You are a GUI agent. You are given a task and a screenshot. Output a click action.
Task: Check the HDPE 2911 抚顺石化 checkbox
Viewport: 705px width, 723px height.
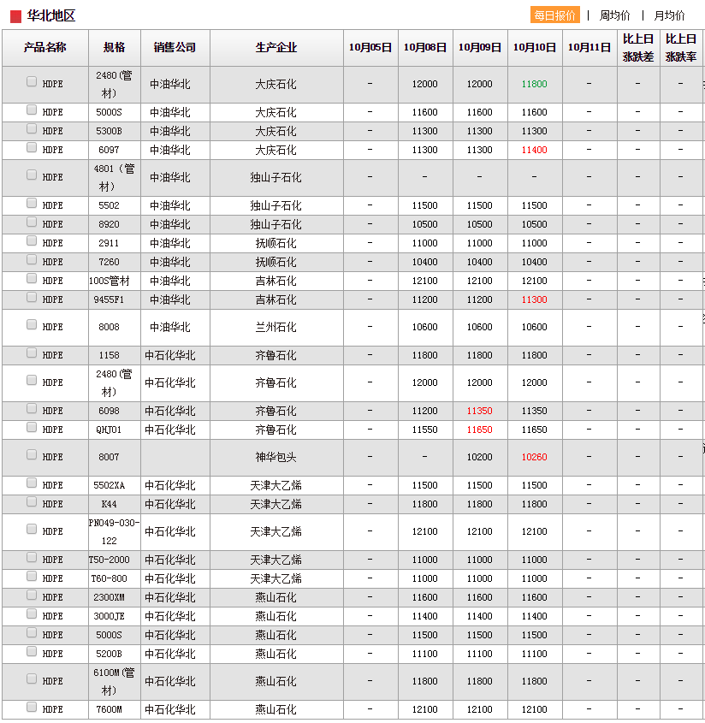click(x=32, y=240)
